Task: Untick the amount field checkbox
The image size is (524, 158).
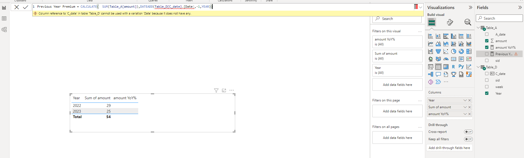Action: (487, 41)
